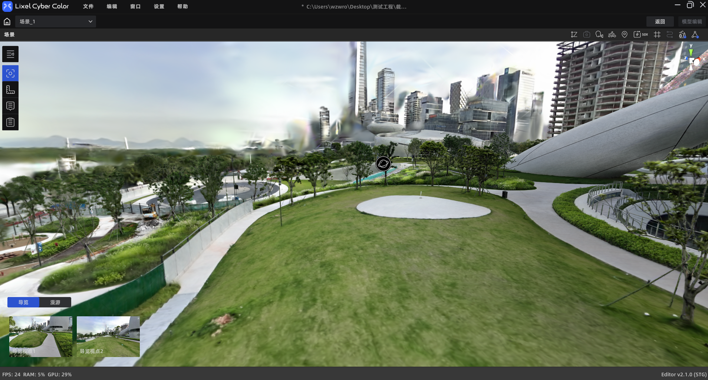Toggle the grid overlay icon
Image resolution: width=708 pixels, height=380 pixels.
(x=657, y=34)
